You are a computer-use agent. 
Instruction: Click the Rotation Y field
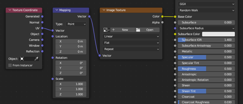click(71, 68)
